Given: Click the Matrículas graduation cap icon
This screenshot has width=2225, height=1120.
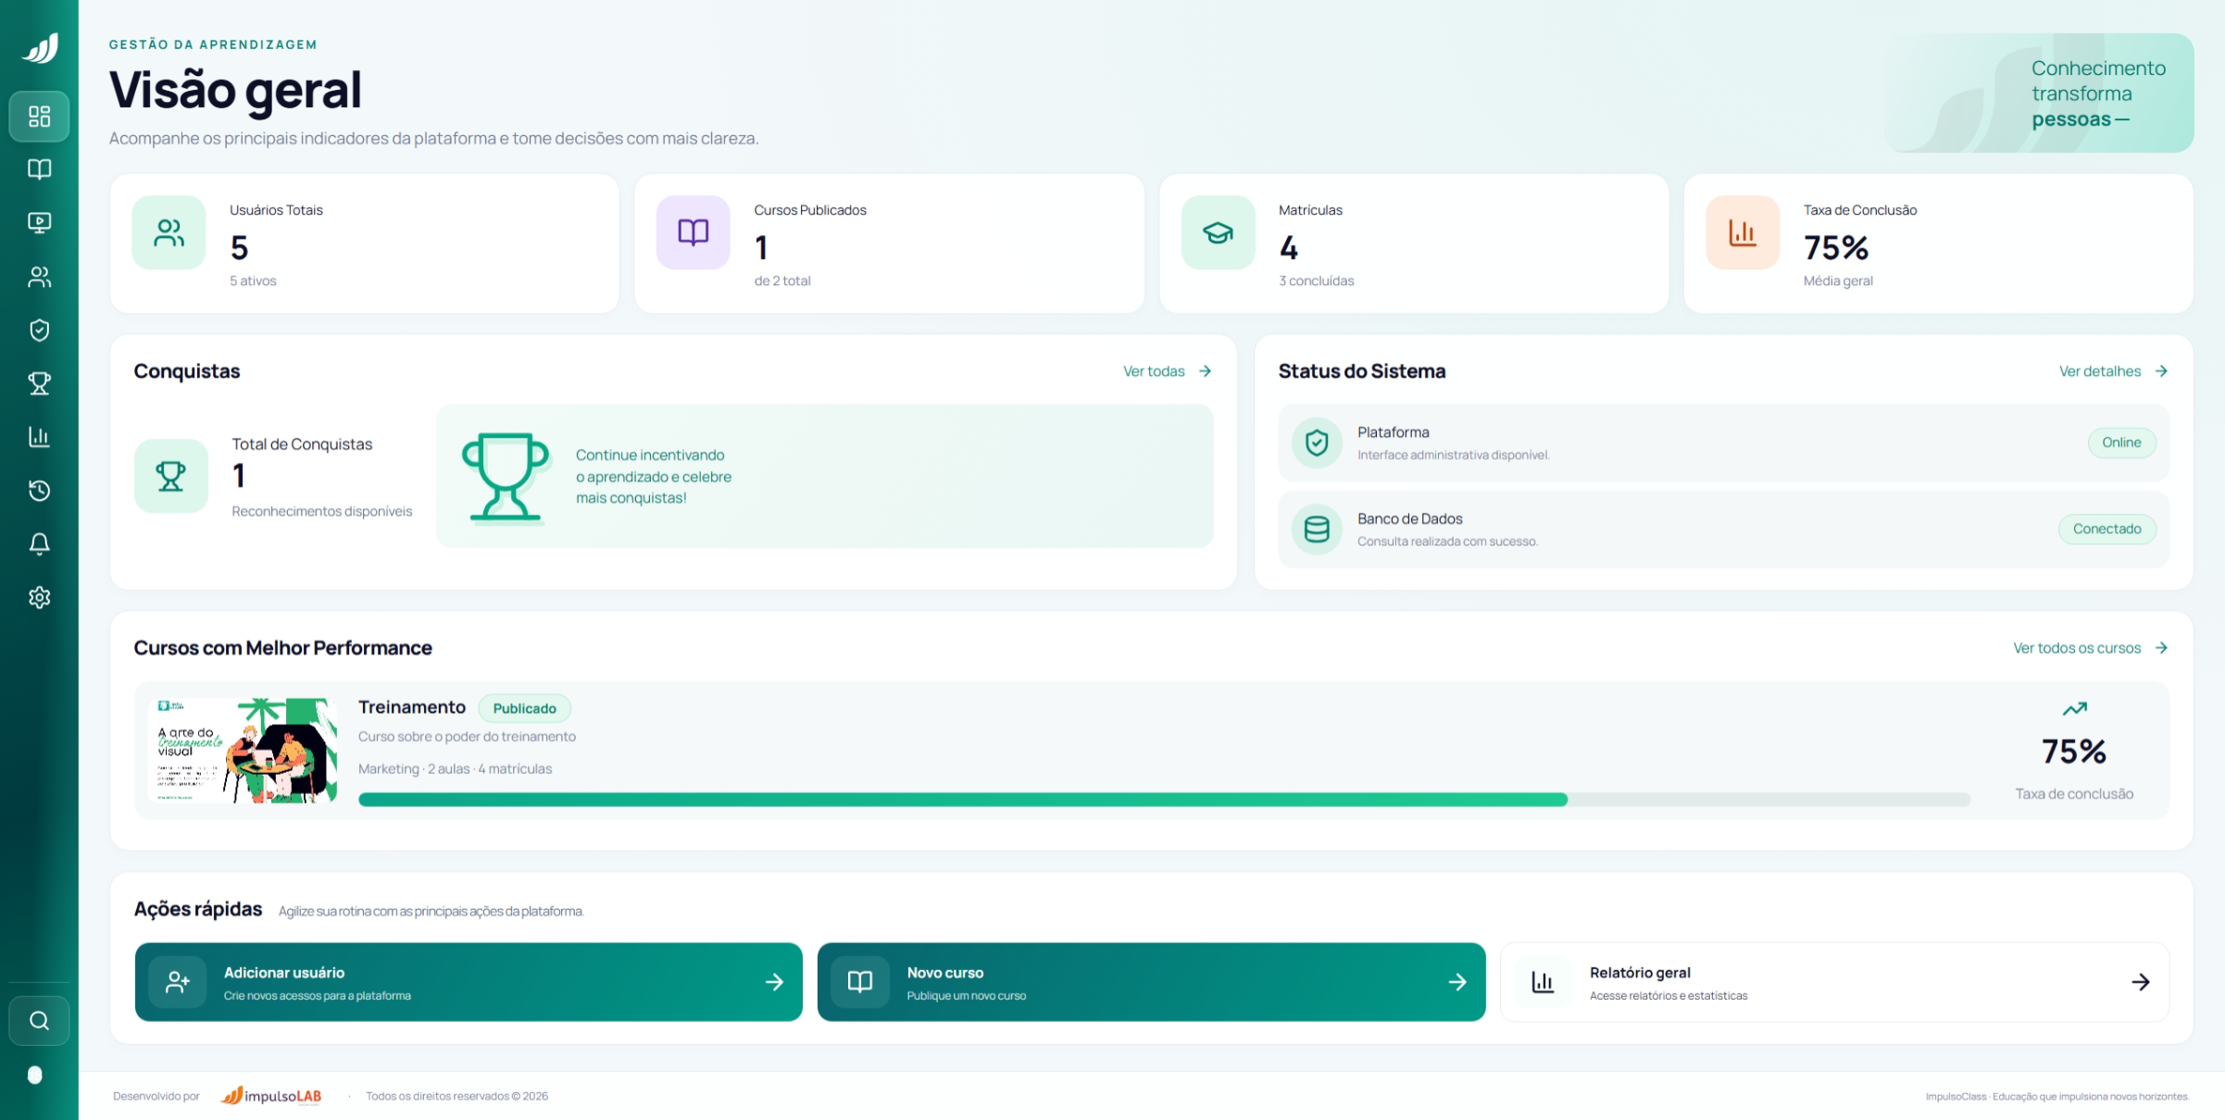Looking at the screenshot, I should pyautogui.click(x=1218, y=232).
